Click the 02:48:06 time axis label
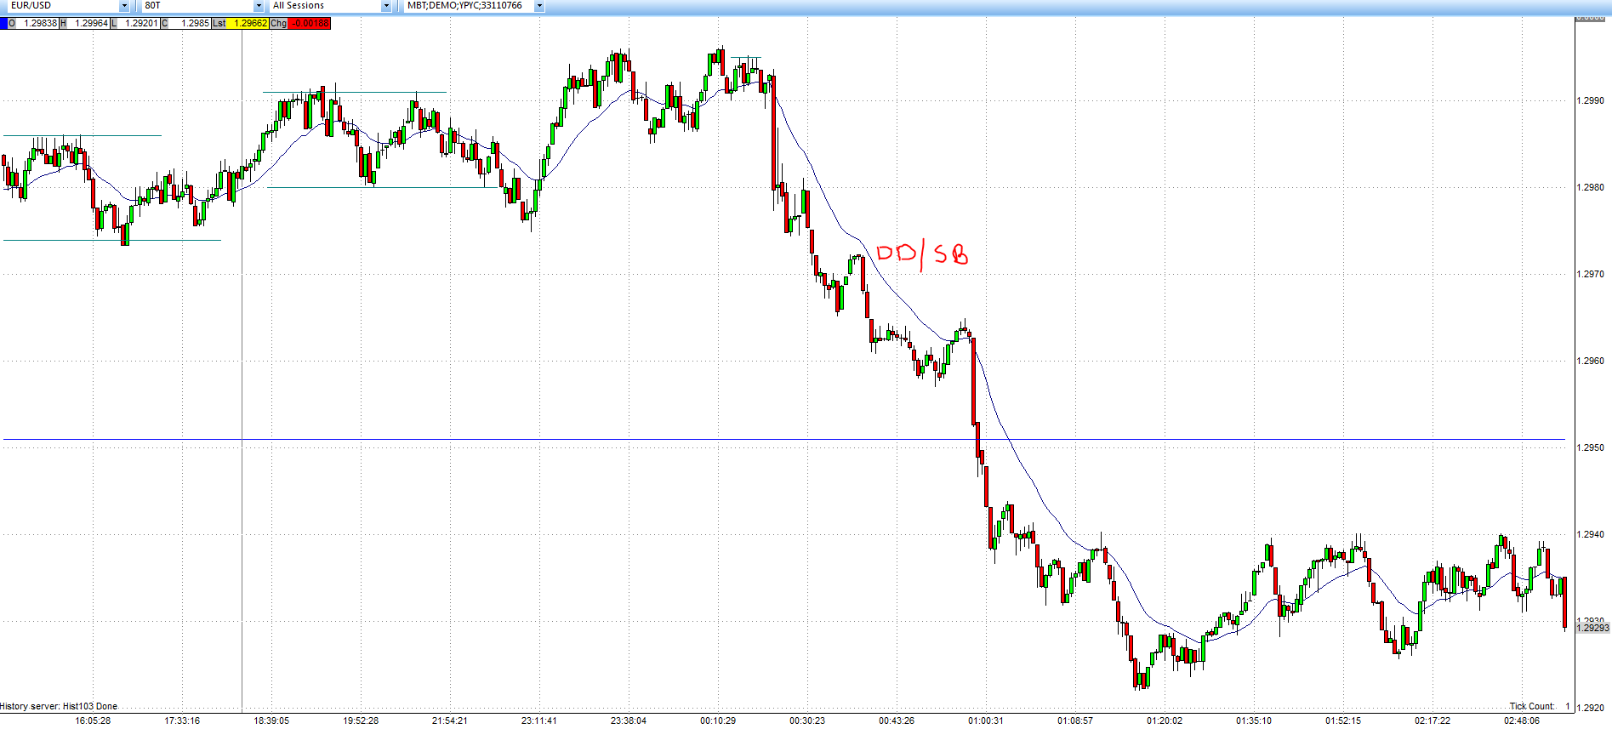This screenshot has width=1612, height=729. coord(1521,720)
